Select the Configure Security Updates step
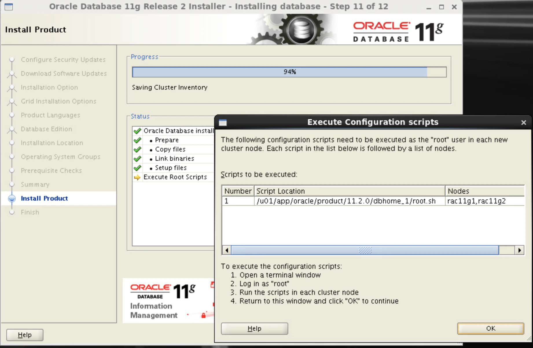The image size is (533, 348). 63,60
